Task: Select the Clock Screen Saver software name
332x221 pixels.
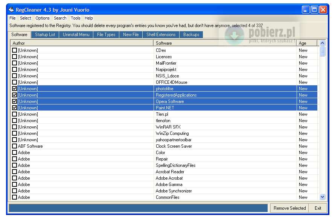Action: point(174,146)
